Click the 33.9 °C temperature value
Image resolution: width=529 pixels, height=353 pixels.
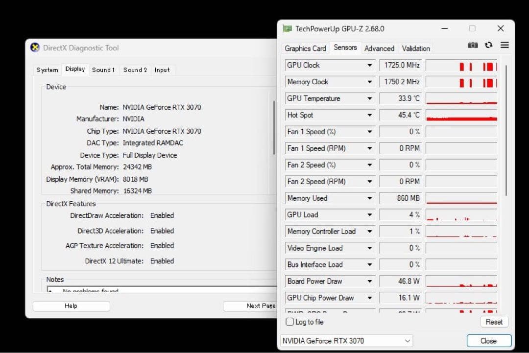point(401,98)
